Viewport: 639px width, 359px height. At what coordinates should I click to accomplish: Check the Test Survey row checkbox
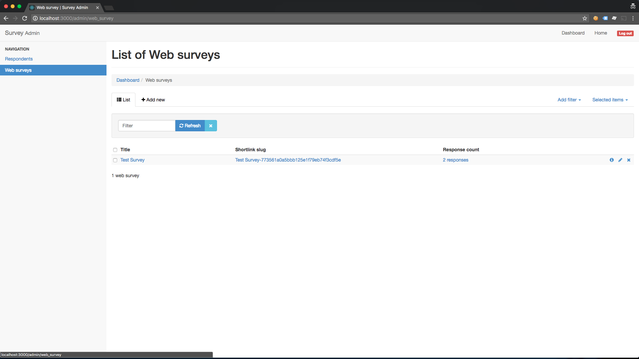coord(115,160)
